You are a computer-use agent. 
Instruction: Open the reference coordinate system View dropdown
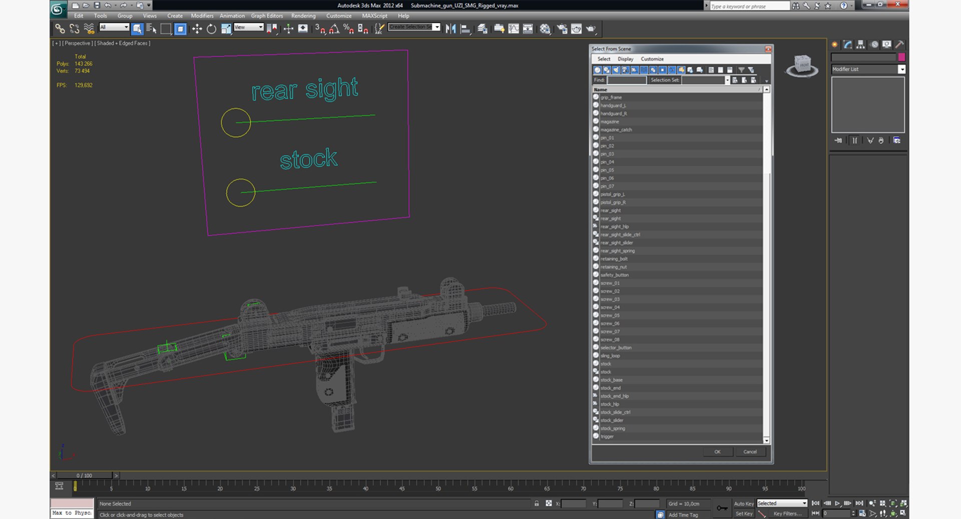point(248,27)
